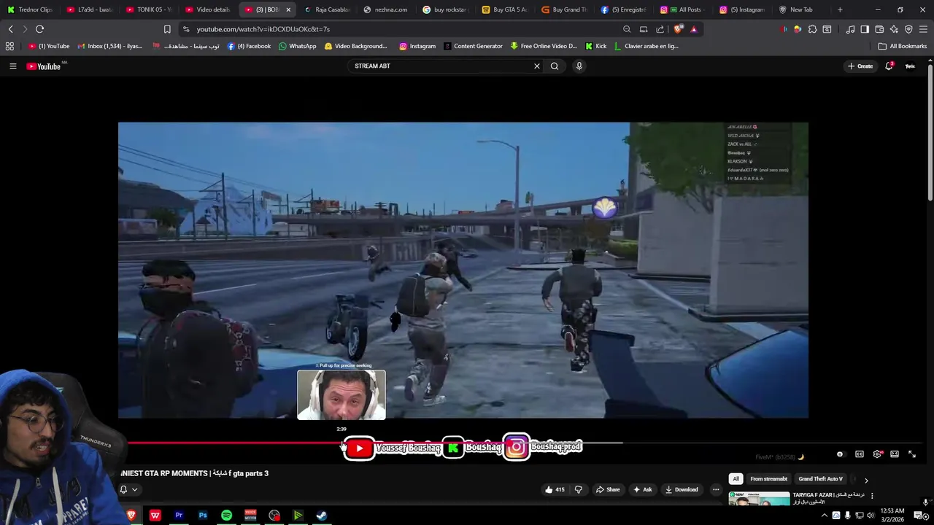Start voice search with the microphone
The height and width of the screenshot is (525, 934).
579,66
